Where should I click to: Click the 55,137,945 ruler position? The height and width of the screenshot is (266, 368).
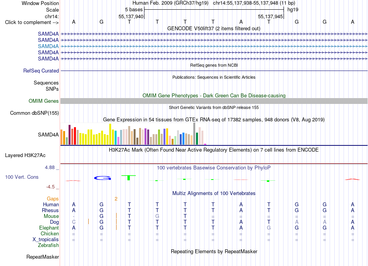tap(270, 16)
